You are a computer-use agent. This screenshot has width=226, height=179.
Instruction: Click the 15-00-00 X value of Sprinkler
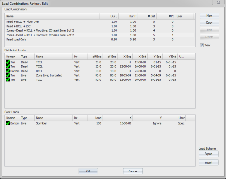click(125, 123)
